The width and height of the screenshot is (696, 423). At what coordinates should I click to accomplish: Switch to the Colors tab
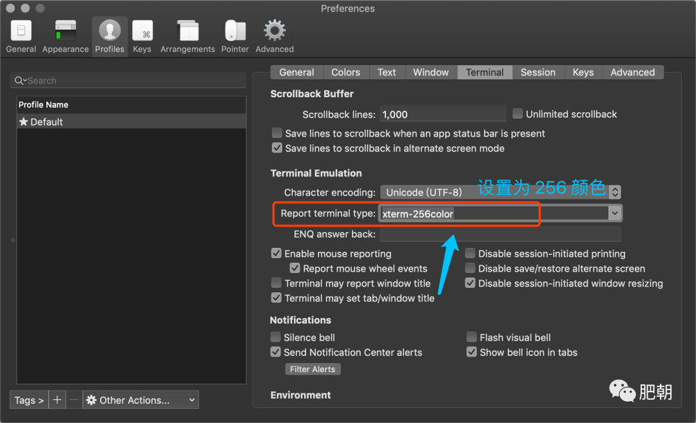(345, 72)
